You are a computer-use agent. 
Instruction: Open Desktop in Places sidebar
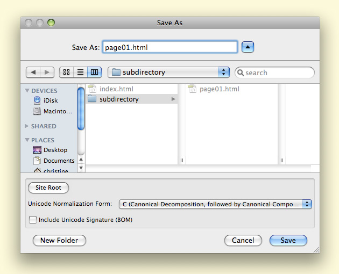(55, 150)
